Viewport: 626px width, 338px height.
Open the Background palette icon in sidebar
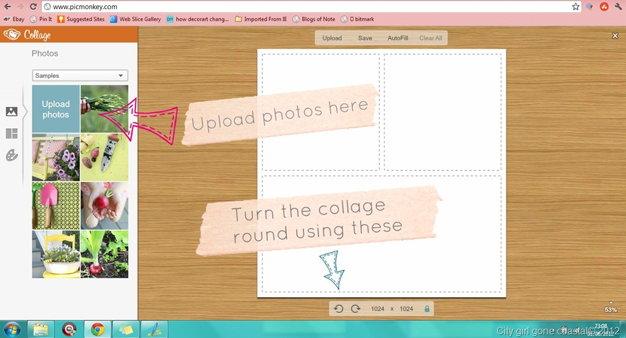tap(12, 155)
